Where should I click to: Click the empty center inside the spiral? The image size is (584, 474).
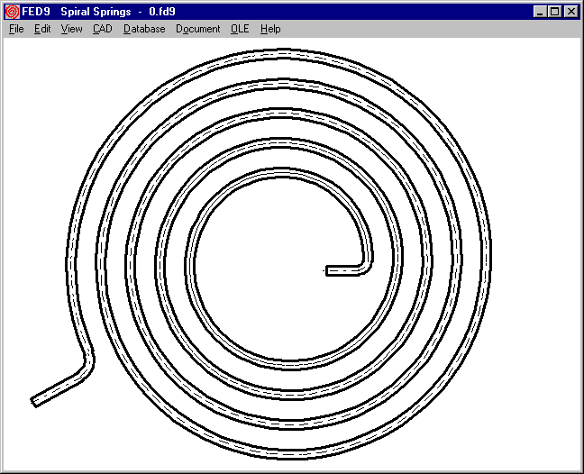click(270, 270)
